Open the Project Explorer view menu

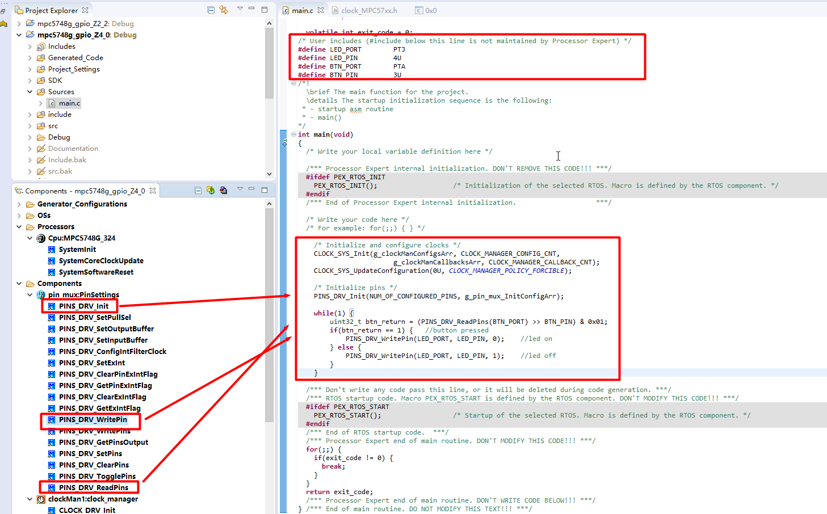click(240, 9)
